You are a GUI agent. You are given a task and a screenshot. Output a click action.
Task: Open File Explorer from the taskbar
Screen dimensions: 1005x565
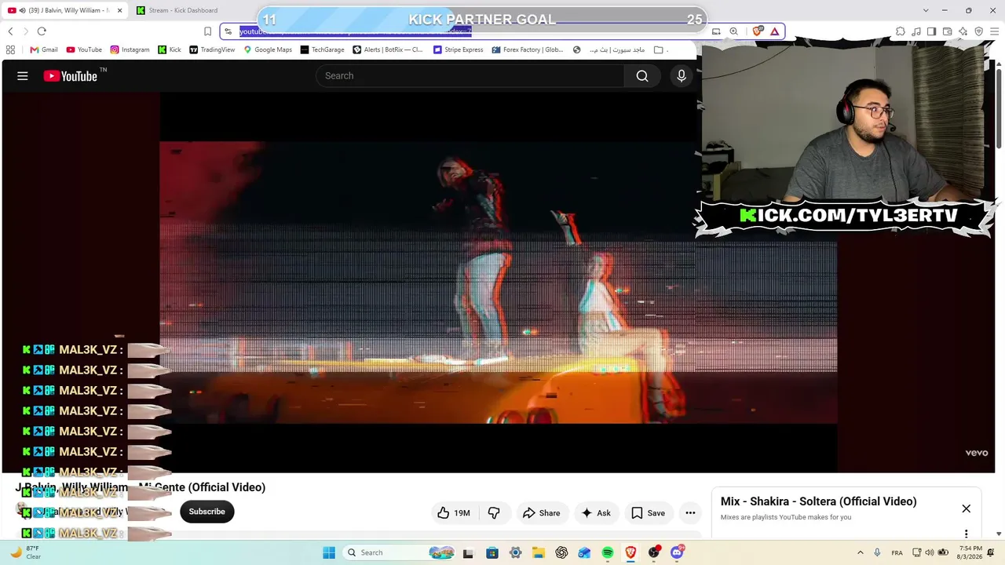(539, 552)
